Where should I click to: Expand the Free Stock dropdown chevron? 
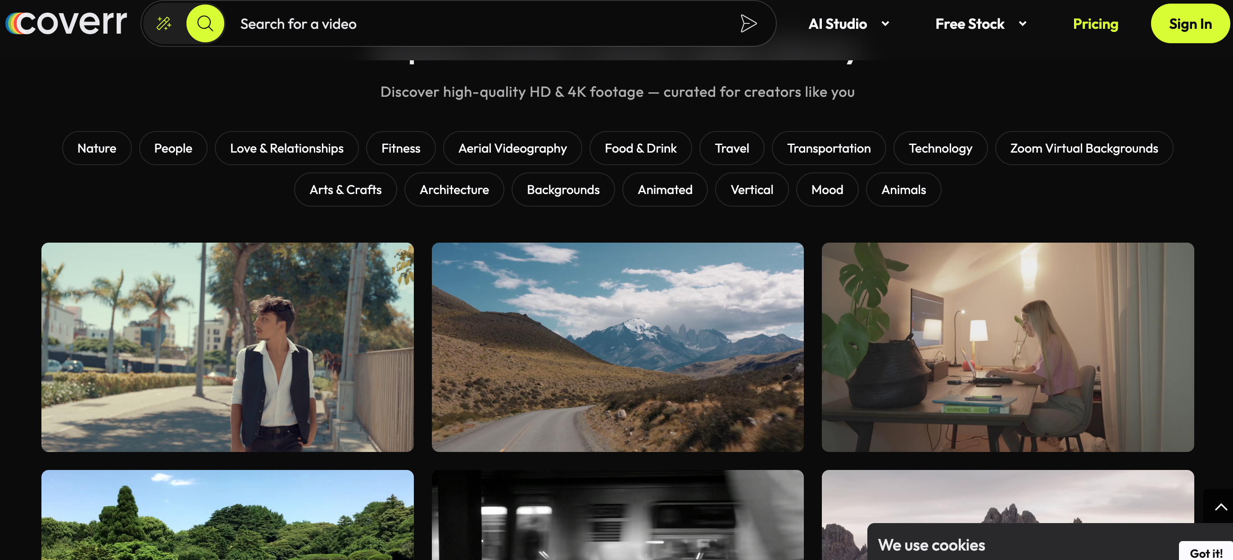click(x=1022, y=23)
